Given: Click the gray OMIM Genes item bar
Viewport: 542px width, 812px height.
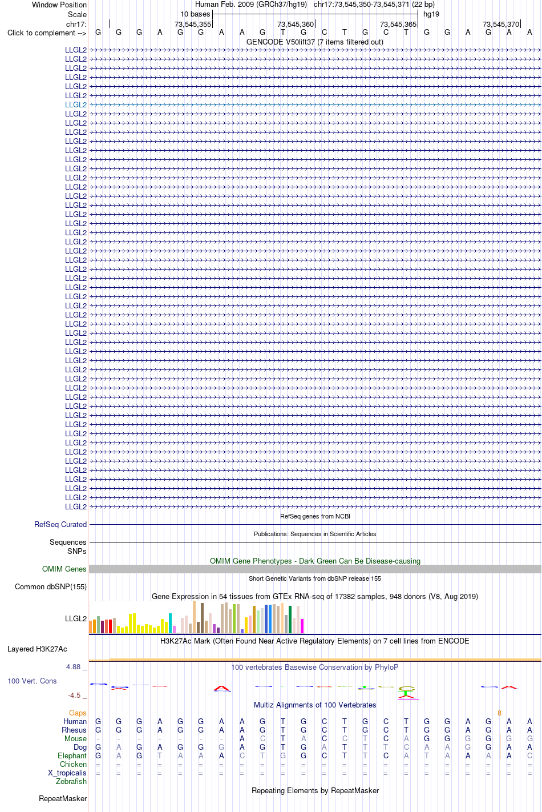Looking at the screenshot, I should click(315, 569).
